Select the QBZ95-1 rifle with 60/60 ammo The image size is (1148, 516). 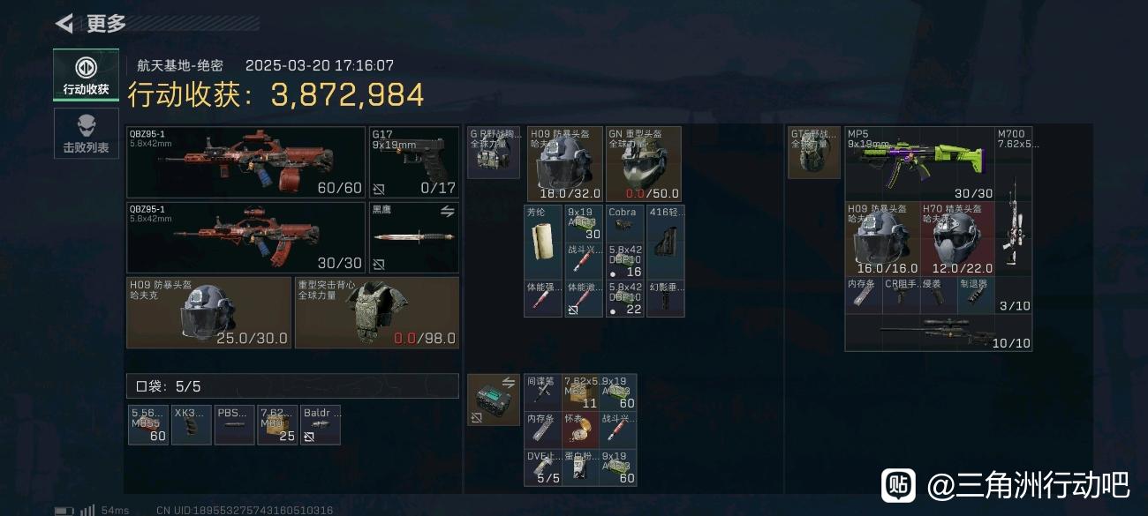[246, 162]
